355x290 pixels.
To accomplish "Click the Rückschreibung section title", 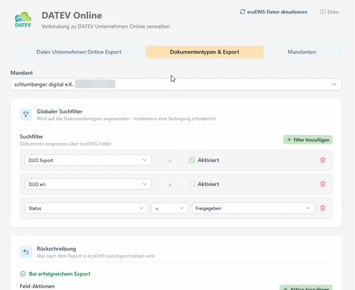I will click(56, 249).
